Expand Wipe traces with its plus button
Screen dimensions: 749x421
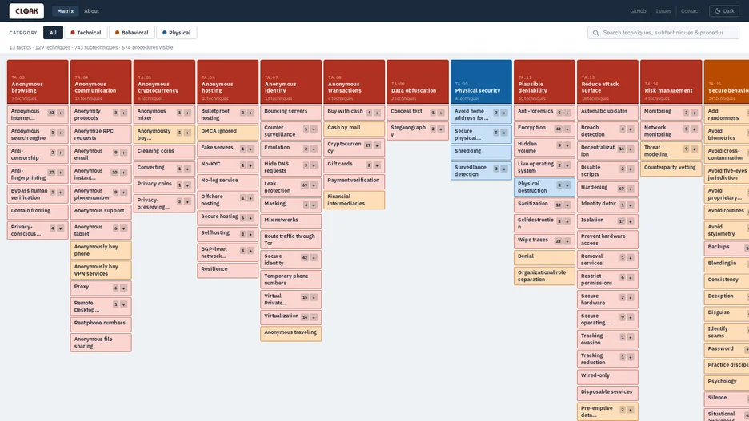(567, 242)
